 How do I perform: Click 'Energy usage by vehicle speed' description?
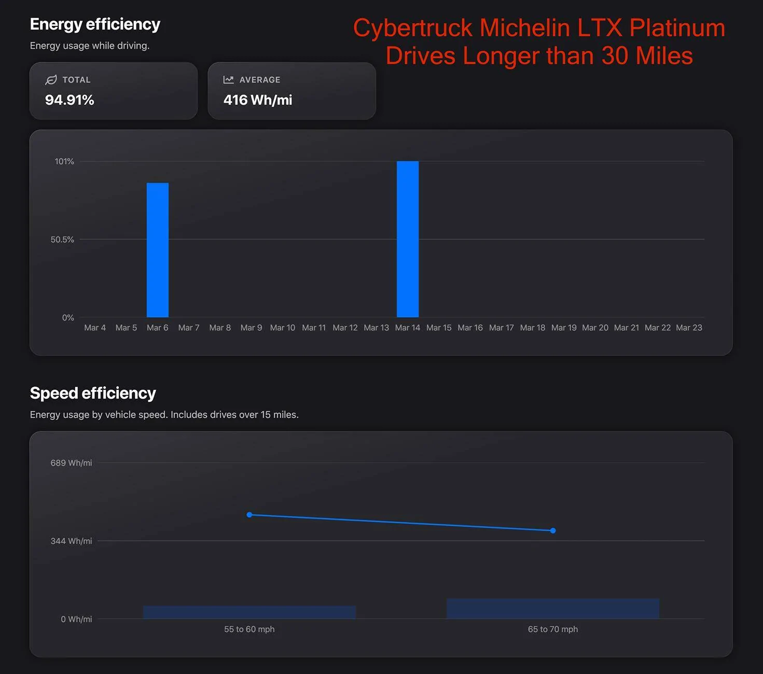[x=164, y=415]
